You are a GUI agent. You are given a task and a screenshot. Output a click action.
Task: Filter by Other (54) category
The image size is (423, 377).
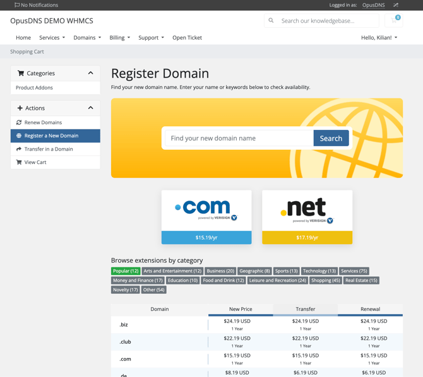tap(154, 290)
